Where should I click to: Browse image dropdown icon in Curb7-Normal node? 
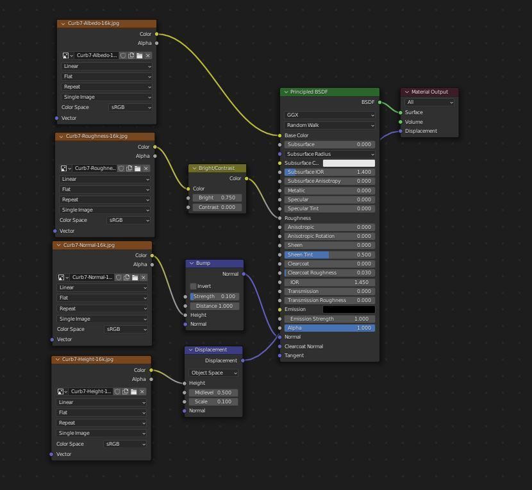tap(63, 278)
